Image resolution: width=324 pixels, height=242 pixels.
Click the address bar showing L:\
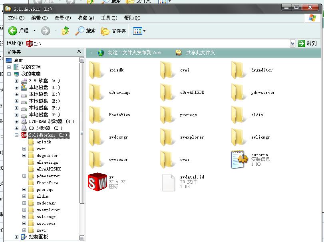pyautogui.click(x=158, y=44)
